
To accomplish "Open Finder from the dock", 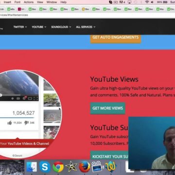I will (x=32, y=167).
